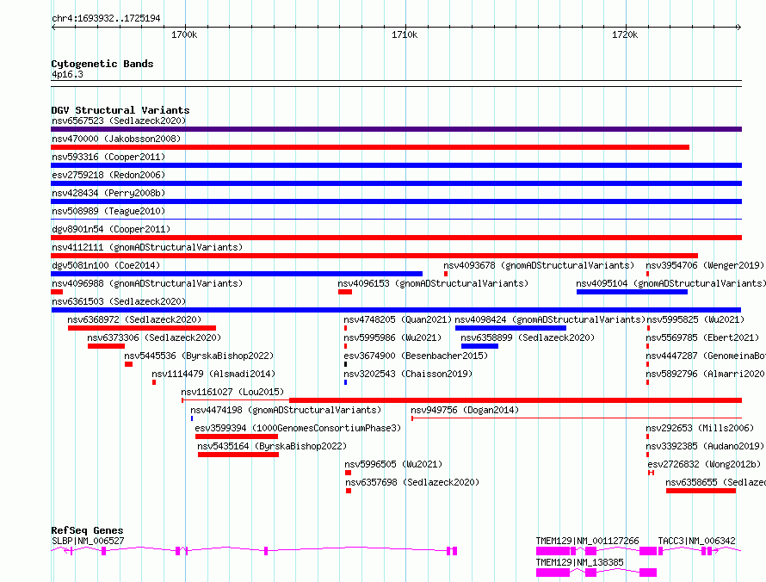This screenshot has height=582, width=766.
Task: Select the nsv4093678 red marker
Action: (446, 274)
